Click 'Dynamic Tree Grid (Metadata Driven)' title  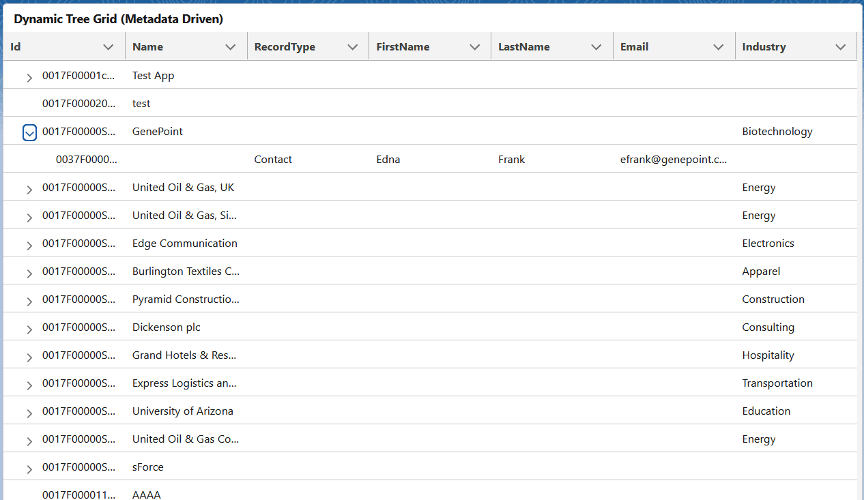[x=119, y=19]
